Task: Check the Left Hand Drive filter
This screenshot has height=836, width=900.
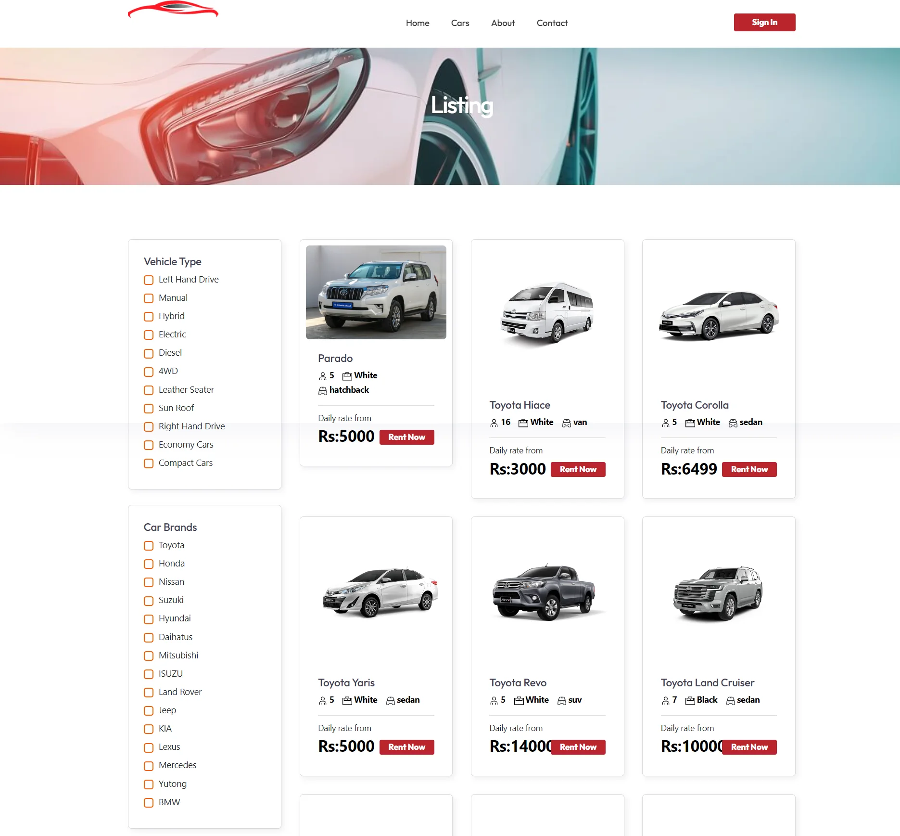Action: pos(149,280)
